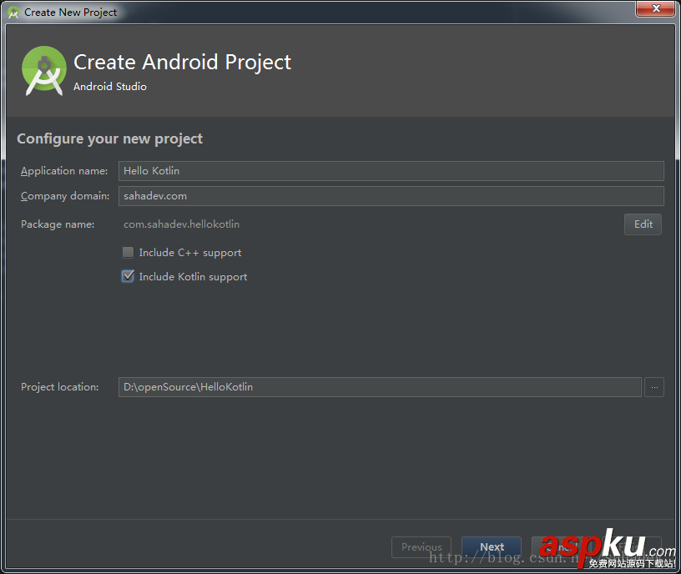Click the Application name label
Image resolution: width=681 pixels, height=574 pixels.
64,171
